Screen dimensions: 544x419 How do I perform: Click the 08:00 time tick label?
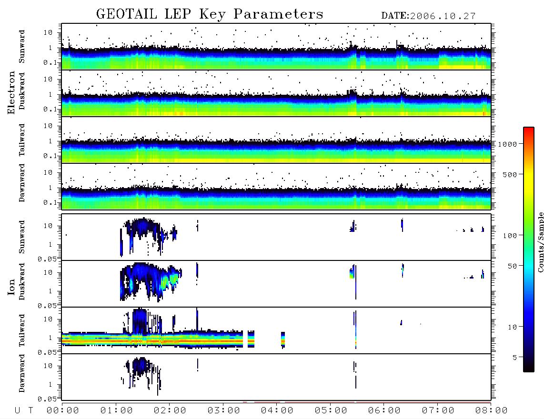pyautogui.click(x=491, y=411)
